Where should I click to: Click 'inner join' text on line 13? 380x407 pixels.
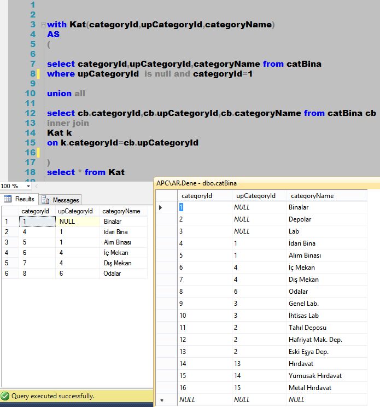[68, 123]
